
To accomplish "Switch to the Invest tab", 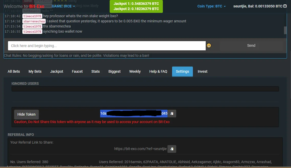I will 202,71.
